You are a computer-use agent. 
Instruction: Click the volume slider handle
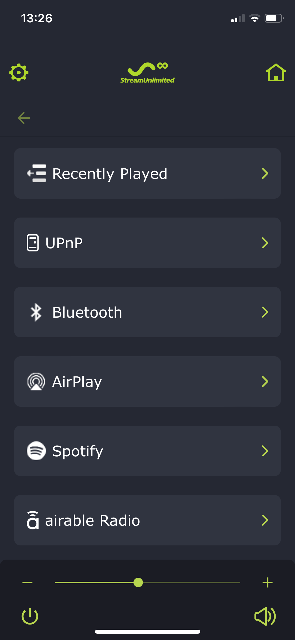pyautogui.click(x=138, y=582)
